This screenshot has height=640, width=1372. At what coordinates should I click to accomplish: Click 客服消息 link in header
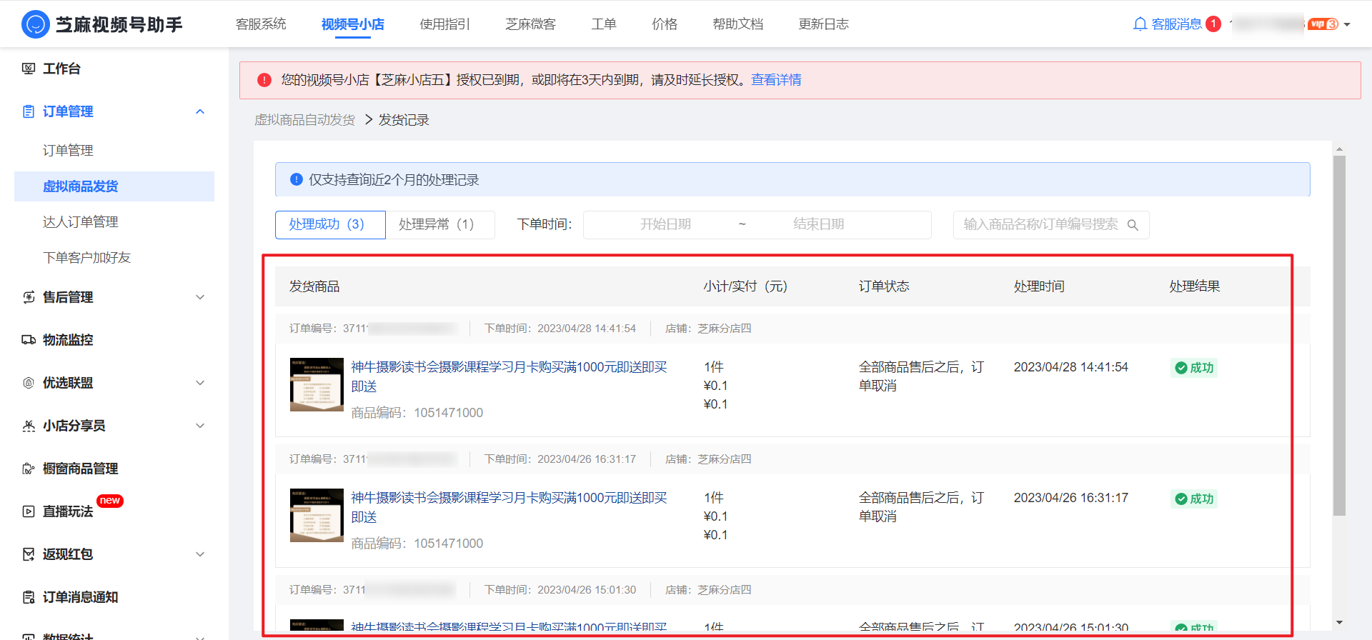(1176, 24)
